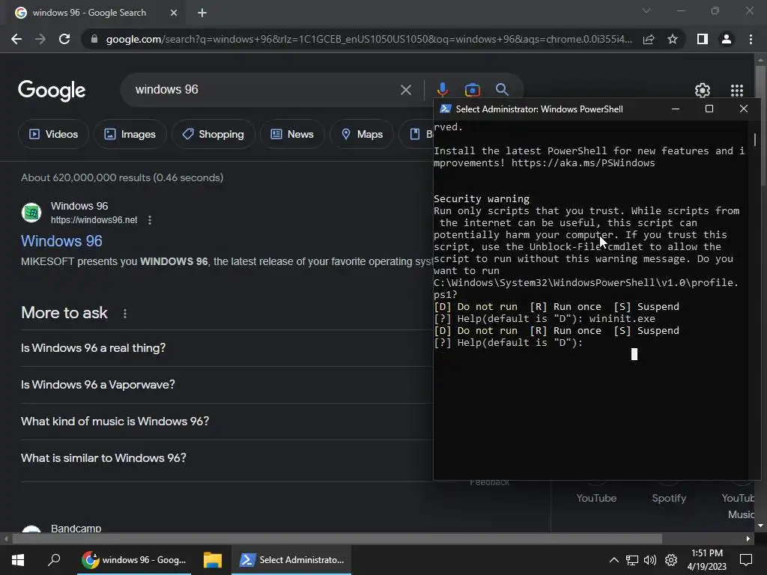Open the notification center
Image resolution: width=767 pixels, height=575 pixels.
coord(746,560)
